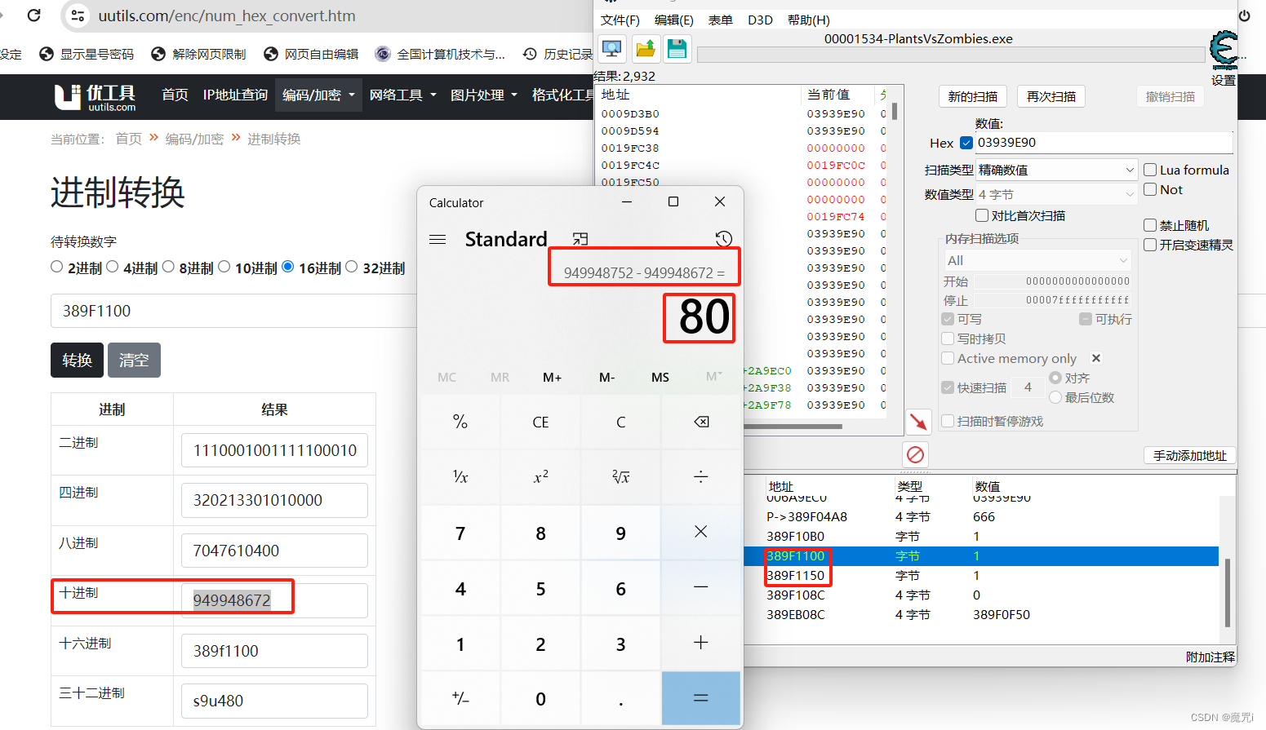Open 表单 menu
Screen dimensions: 1266x730
pyautogui.click(x=720, y=20)
